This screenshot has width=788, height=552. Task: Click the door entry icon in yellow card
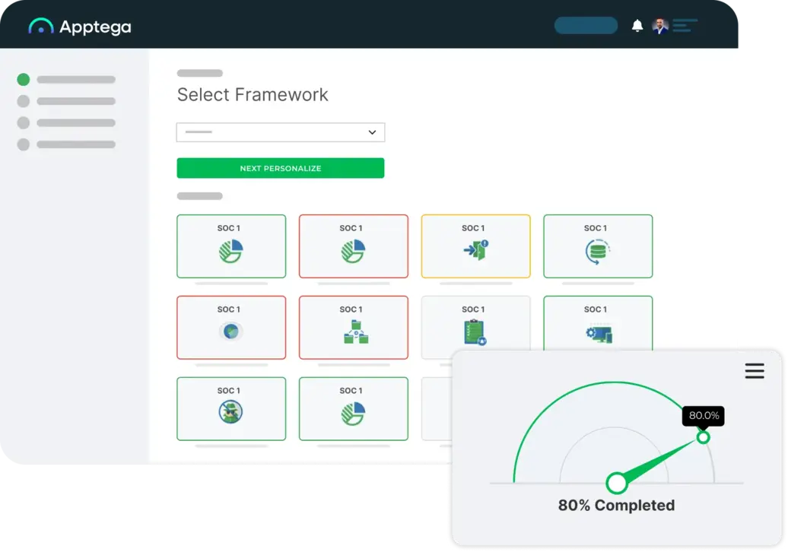pos(476,249)
